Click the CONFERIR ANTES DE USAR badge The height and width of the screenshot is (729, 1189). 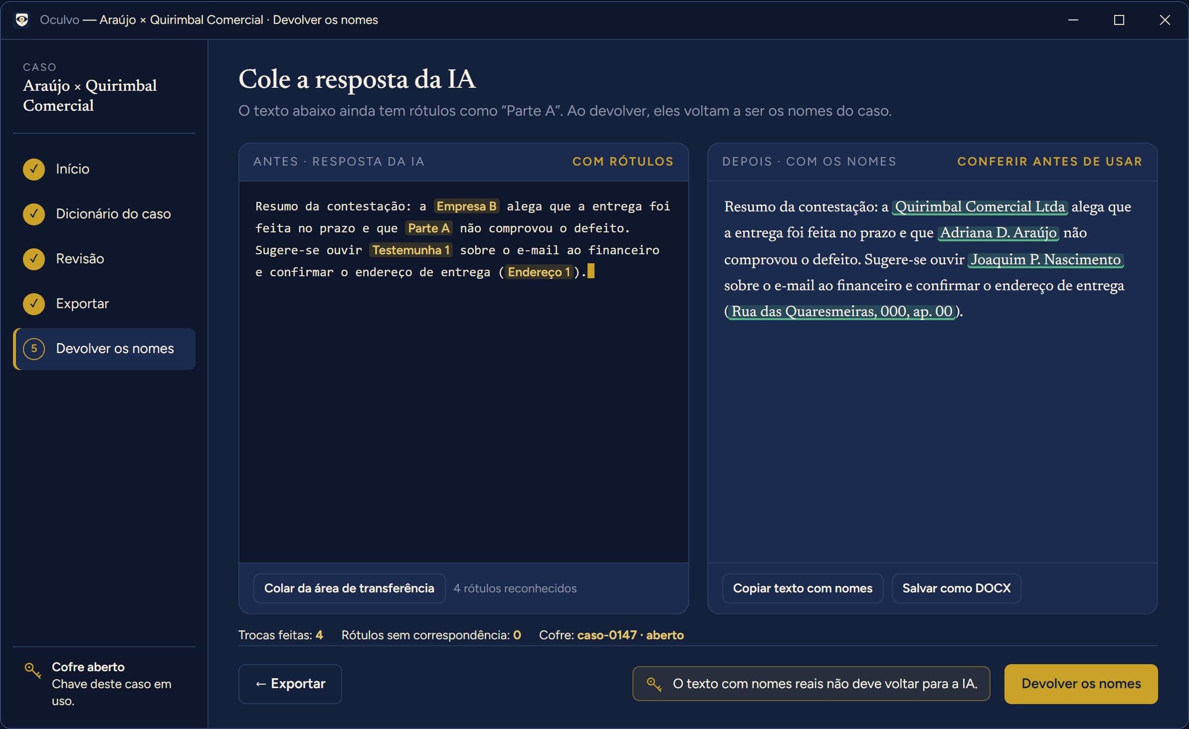click(1050, 162)
